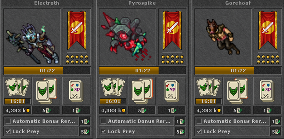Select Pyrospike's pick specific prey card icon
Image resolution: width=284 pixels, height=139 pixels.
click(x=142, y=91)
